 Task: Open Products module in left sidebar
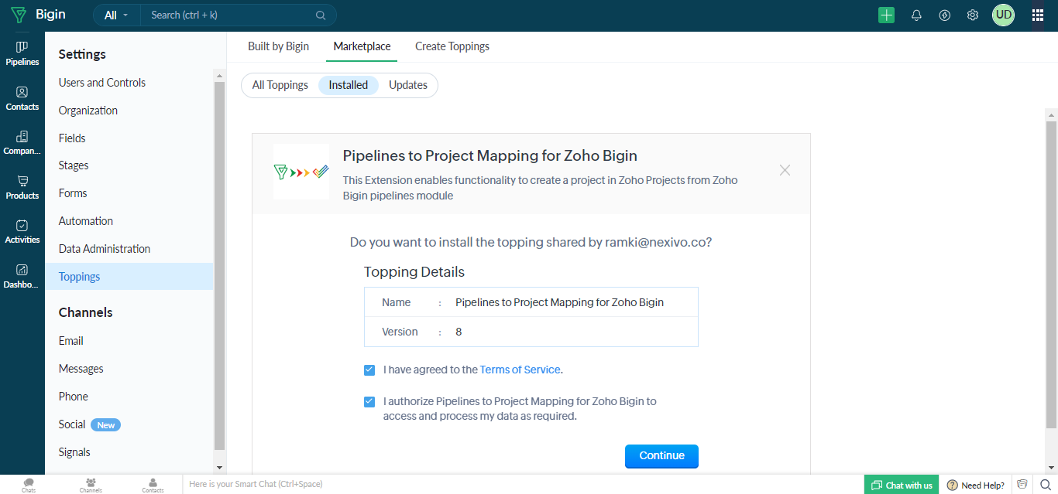pyautogui.click(x=22, y=187)
